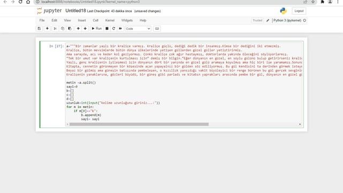
Task: Open the Insert menu
Action: pos(82,20)
